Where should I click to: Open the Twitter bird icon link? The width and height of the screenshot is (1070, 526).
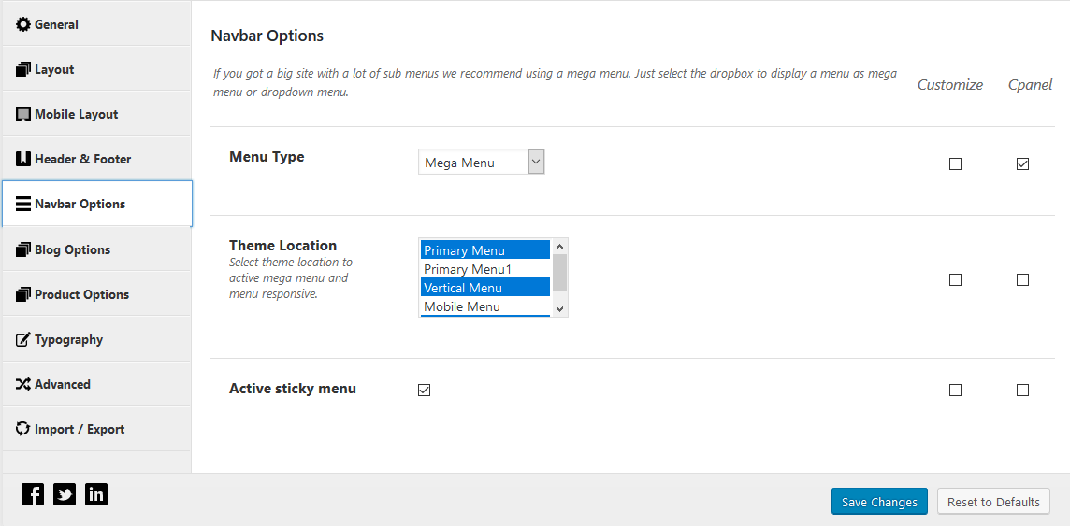(x=65, y=494)
